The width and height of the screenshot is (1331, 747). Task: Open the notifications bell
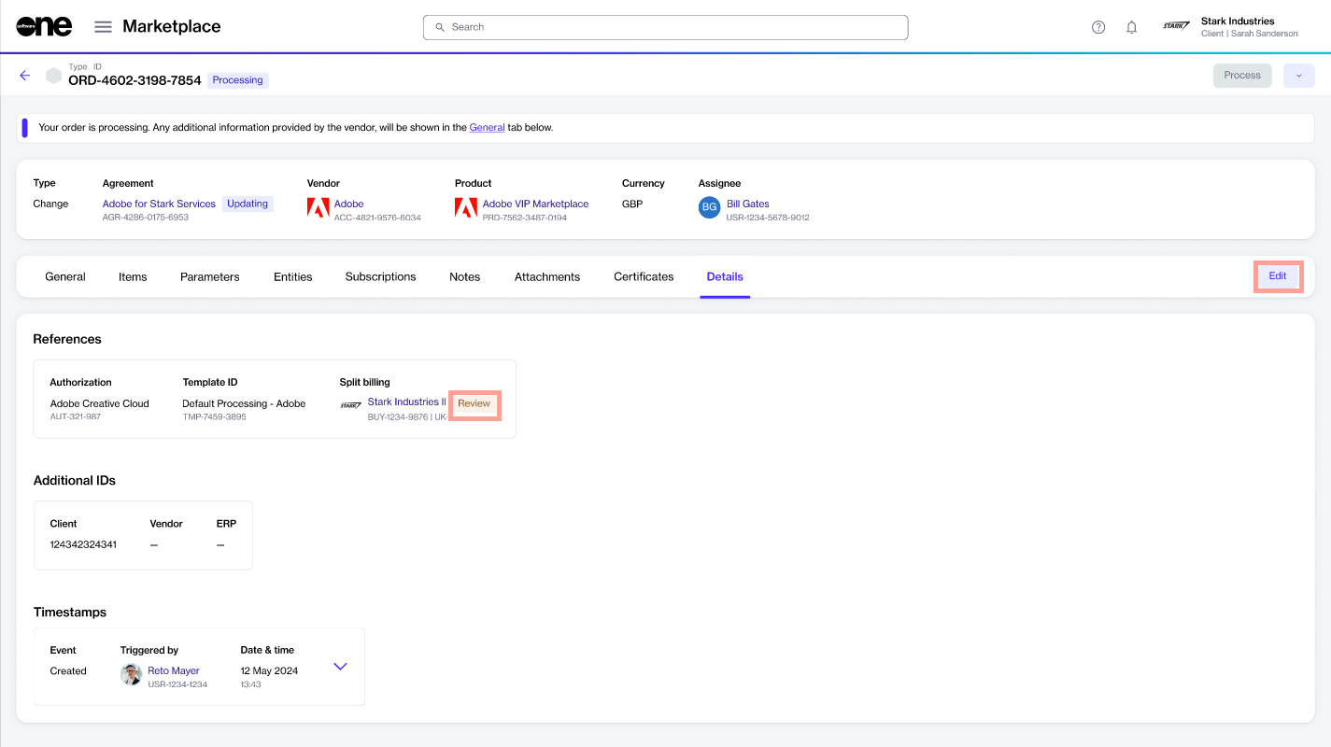point(1131,27)
